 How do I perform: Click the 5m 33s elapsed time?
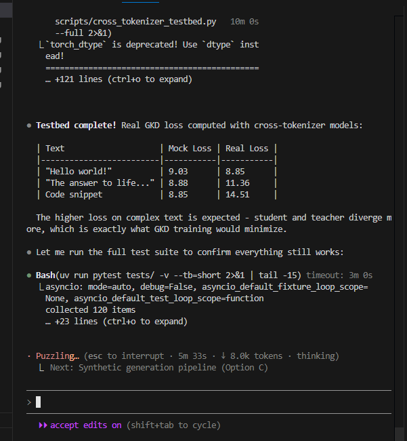pyautogui.click(x=192, y=356)
